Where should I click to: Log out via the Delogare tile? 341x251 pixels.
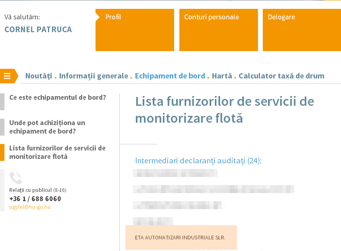click(301, 30)
